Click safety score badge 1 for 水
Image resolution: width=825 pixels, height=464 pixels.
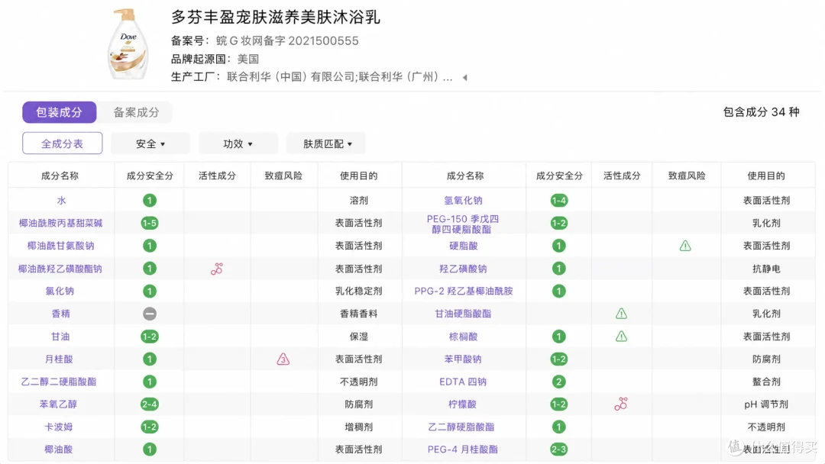[x=150, y=201]
